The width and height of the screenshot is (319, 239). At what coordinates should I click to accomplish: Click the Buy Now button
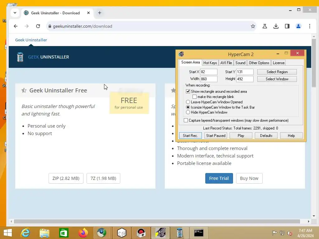[x=249, y=178]
